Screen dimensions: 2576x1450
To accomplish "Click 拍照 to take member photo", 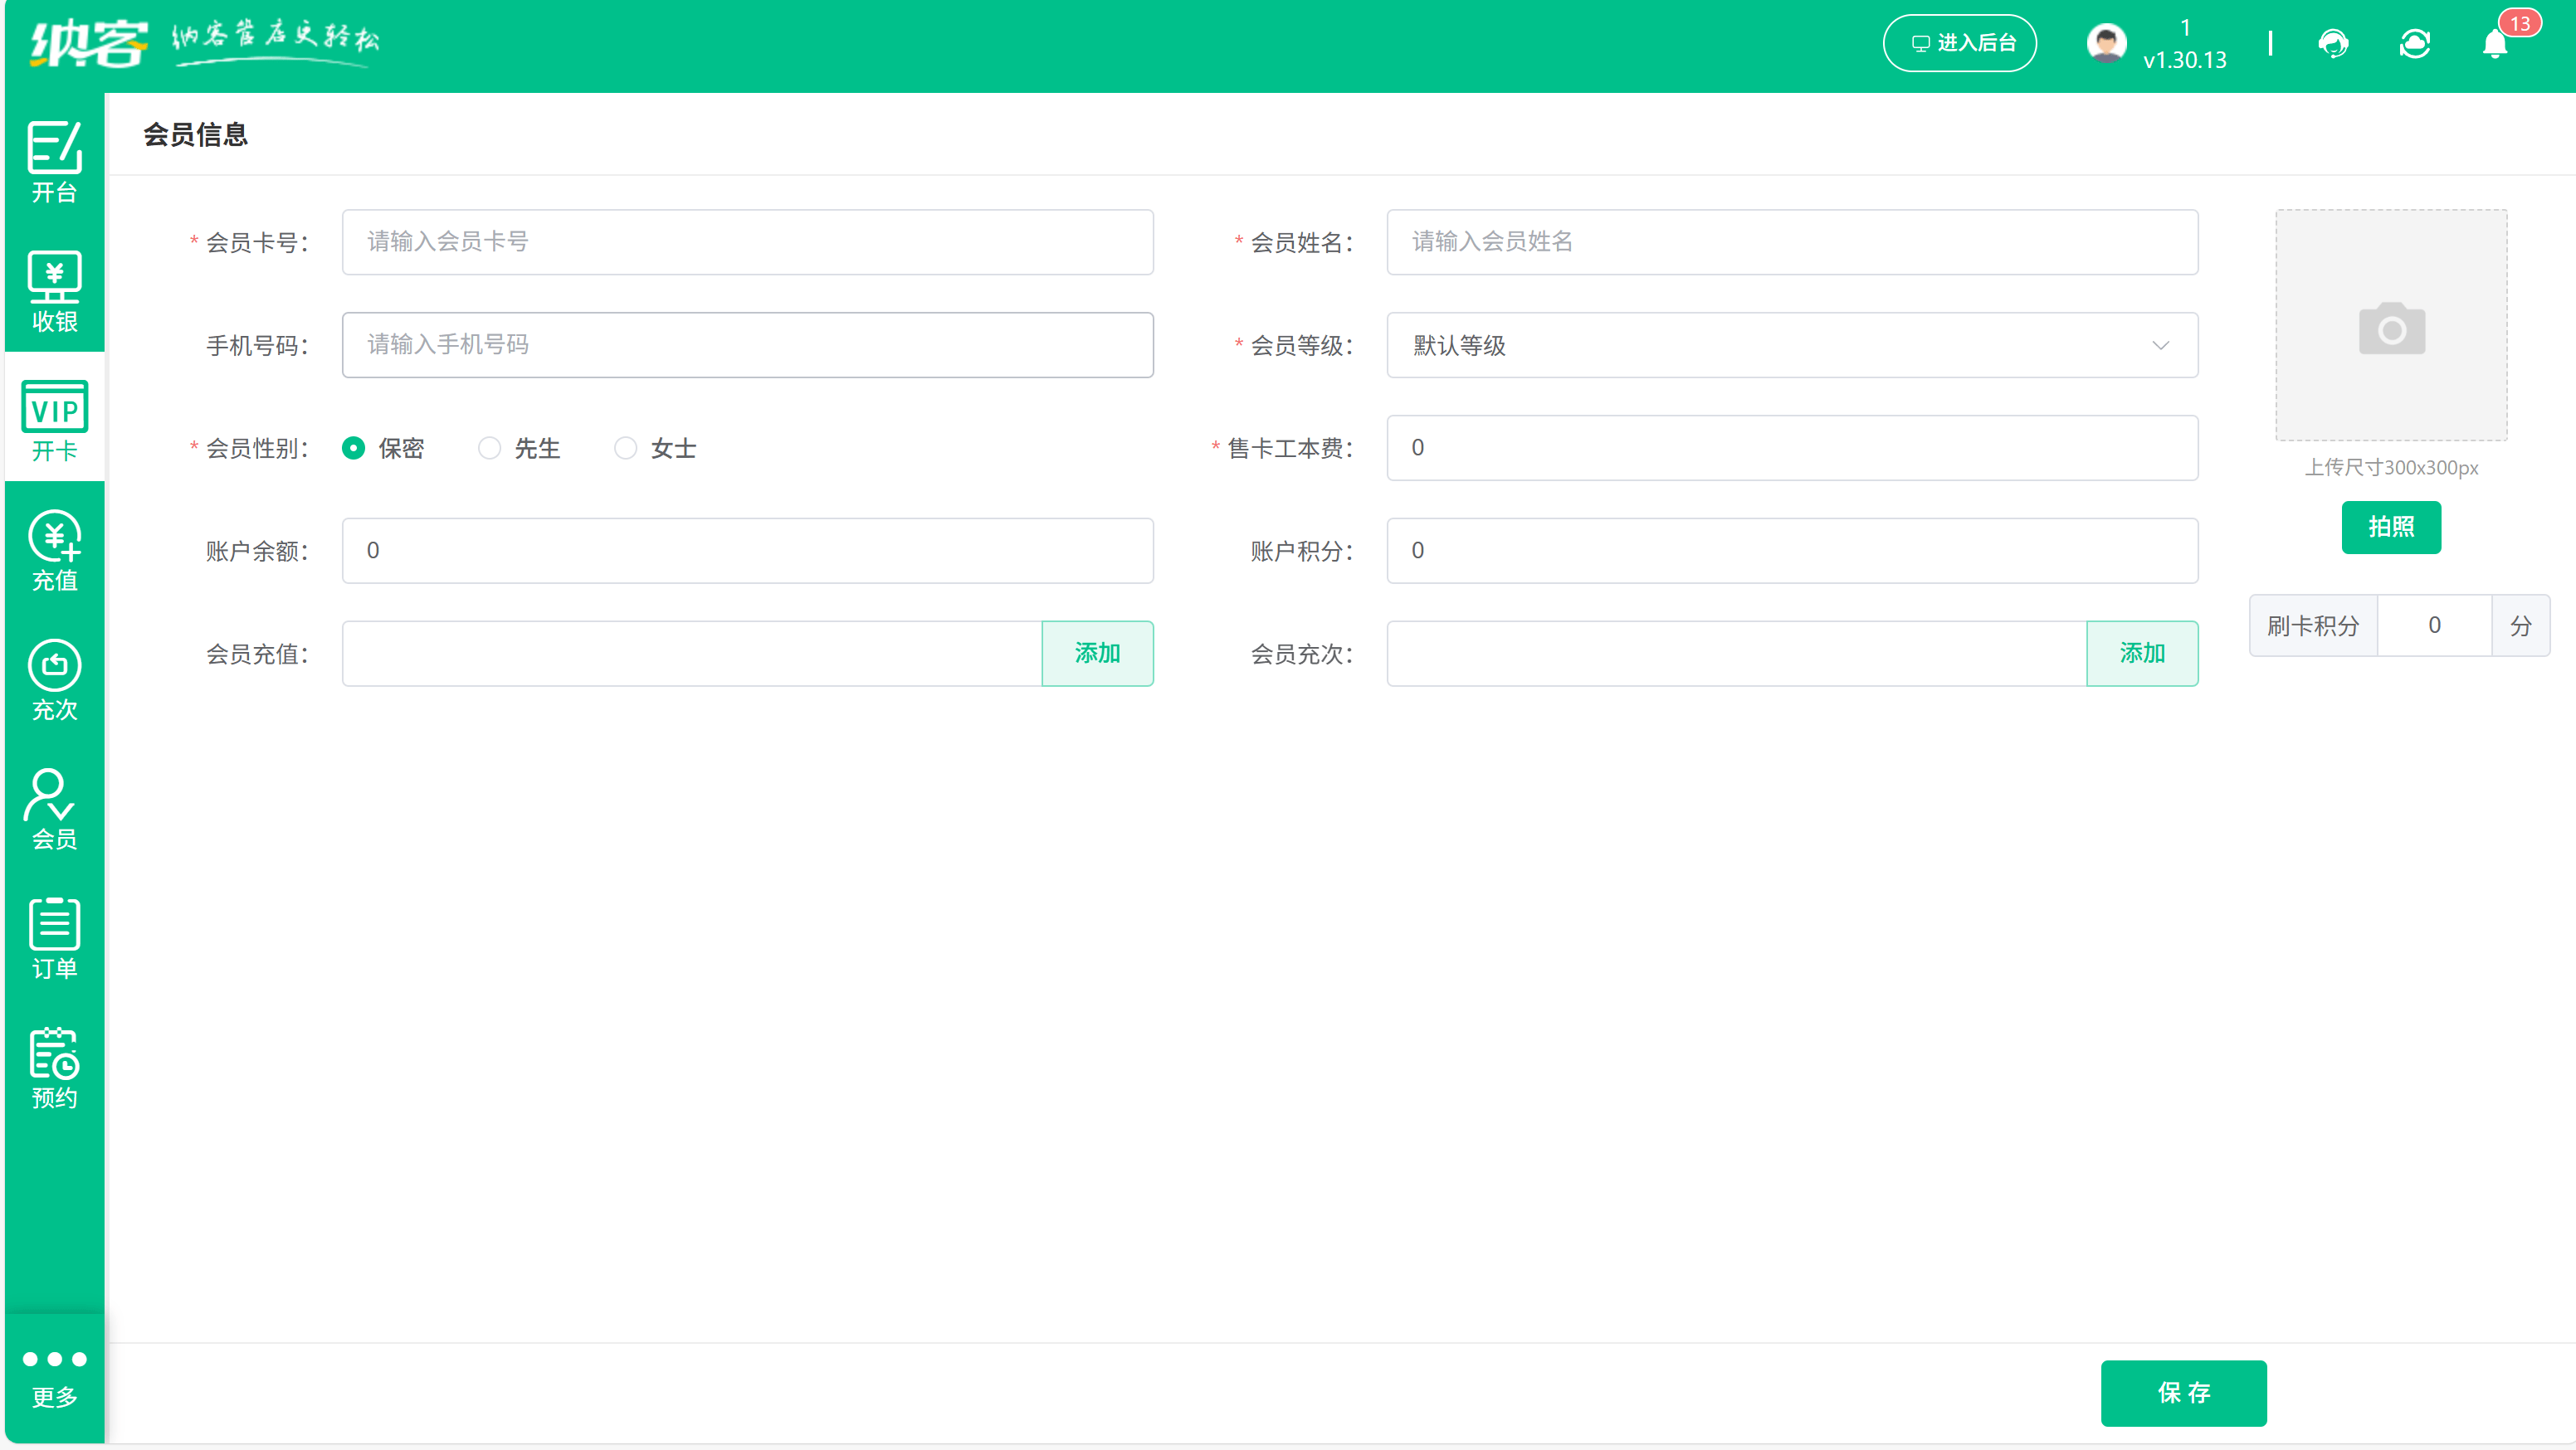I will pyautogui.click(x=2391, y=527).
